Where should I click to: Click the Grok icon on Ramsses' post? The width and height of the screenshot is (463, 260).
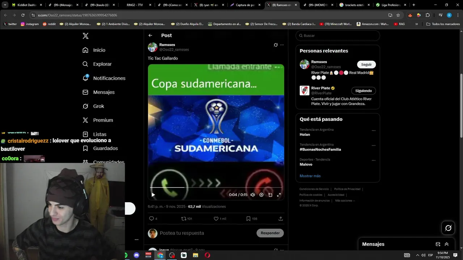tap(276, 45)
